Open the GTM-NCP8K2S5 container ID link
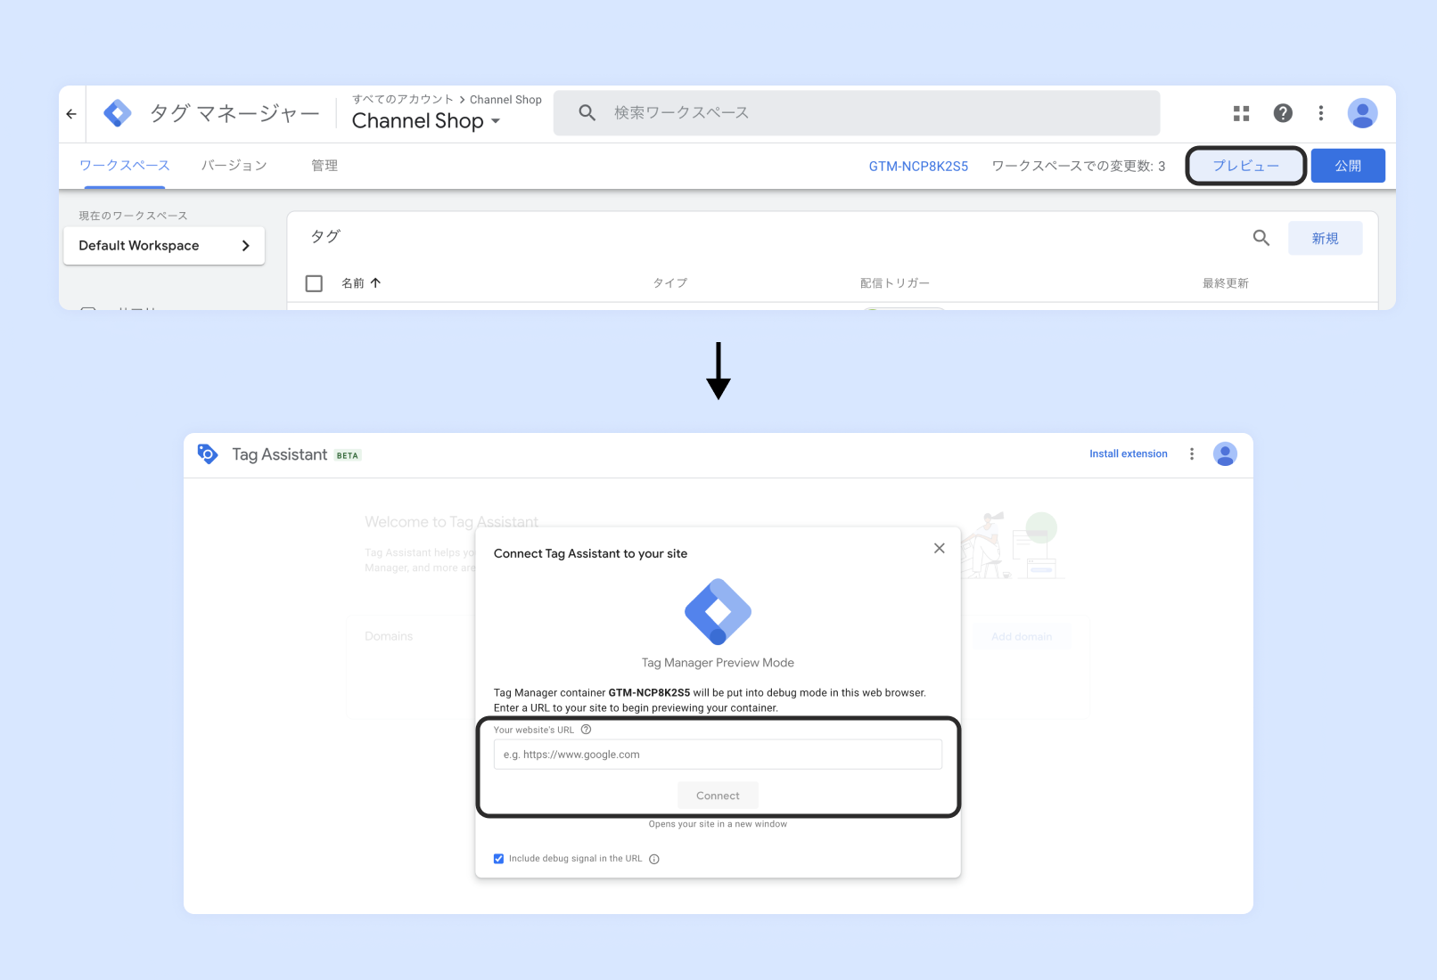 918,167
